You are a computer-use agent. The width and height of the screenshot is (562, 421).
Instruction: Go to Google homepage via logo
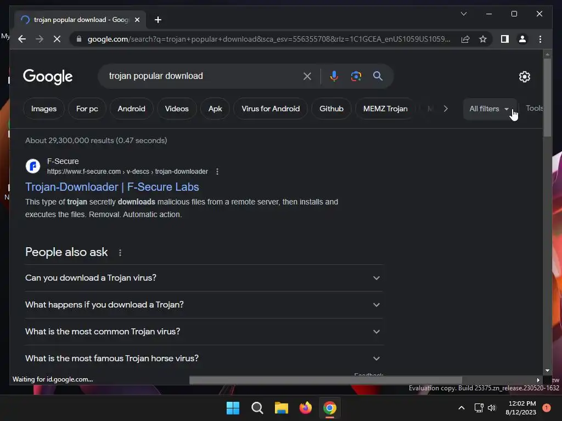(48, 77)
